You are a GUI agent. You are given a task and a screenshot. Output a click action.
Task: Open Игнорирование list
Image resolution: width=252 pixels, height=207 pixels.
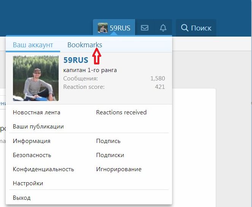[119, 169]
